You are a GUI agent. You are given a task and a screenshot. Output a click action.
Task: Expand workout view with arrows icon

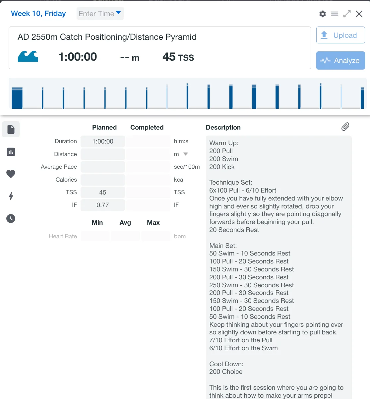(x=347, y=14)
